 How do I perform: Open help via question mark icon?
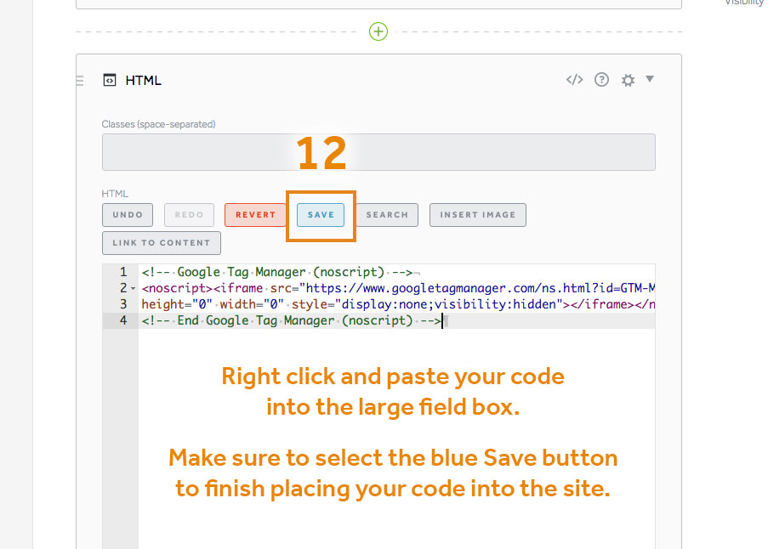pos(601,80)
